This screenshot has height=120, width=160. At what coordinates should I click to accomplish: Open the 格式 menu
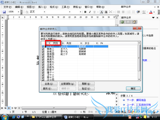(x=54, y=7)
